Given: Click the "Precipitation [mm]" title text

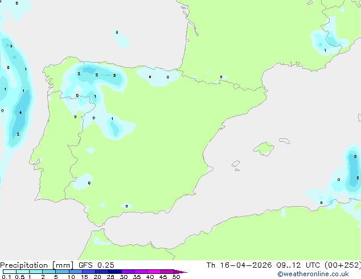Looking at the screenshot, I should click(37, 265).
